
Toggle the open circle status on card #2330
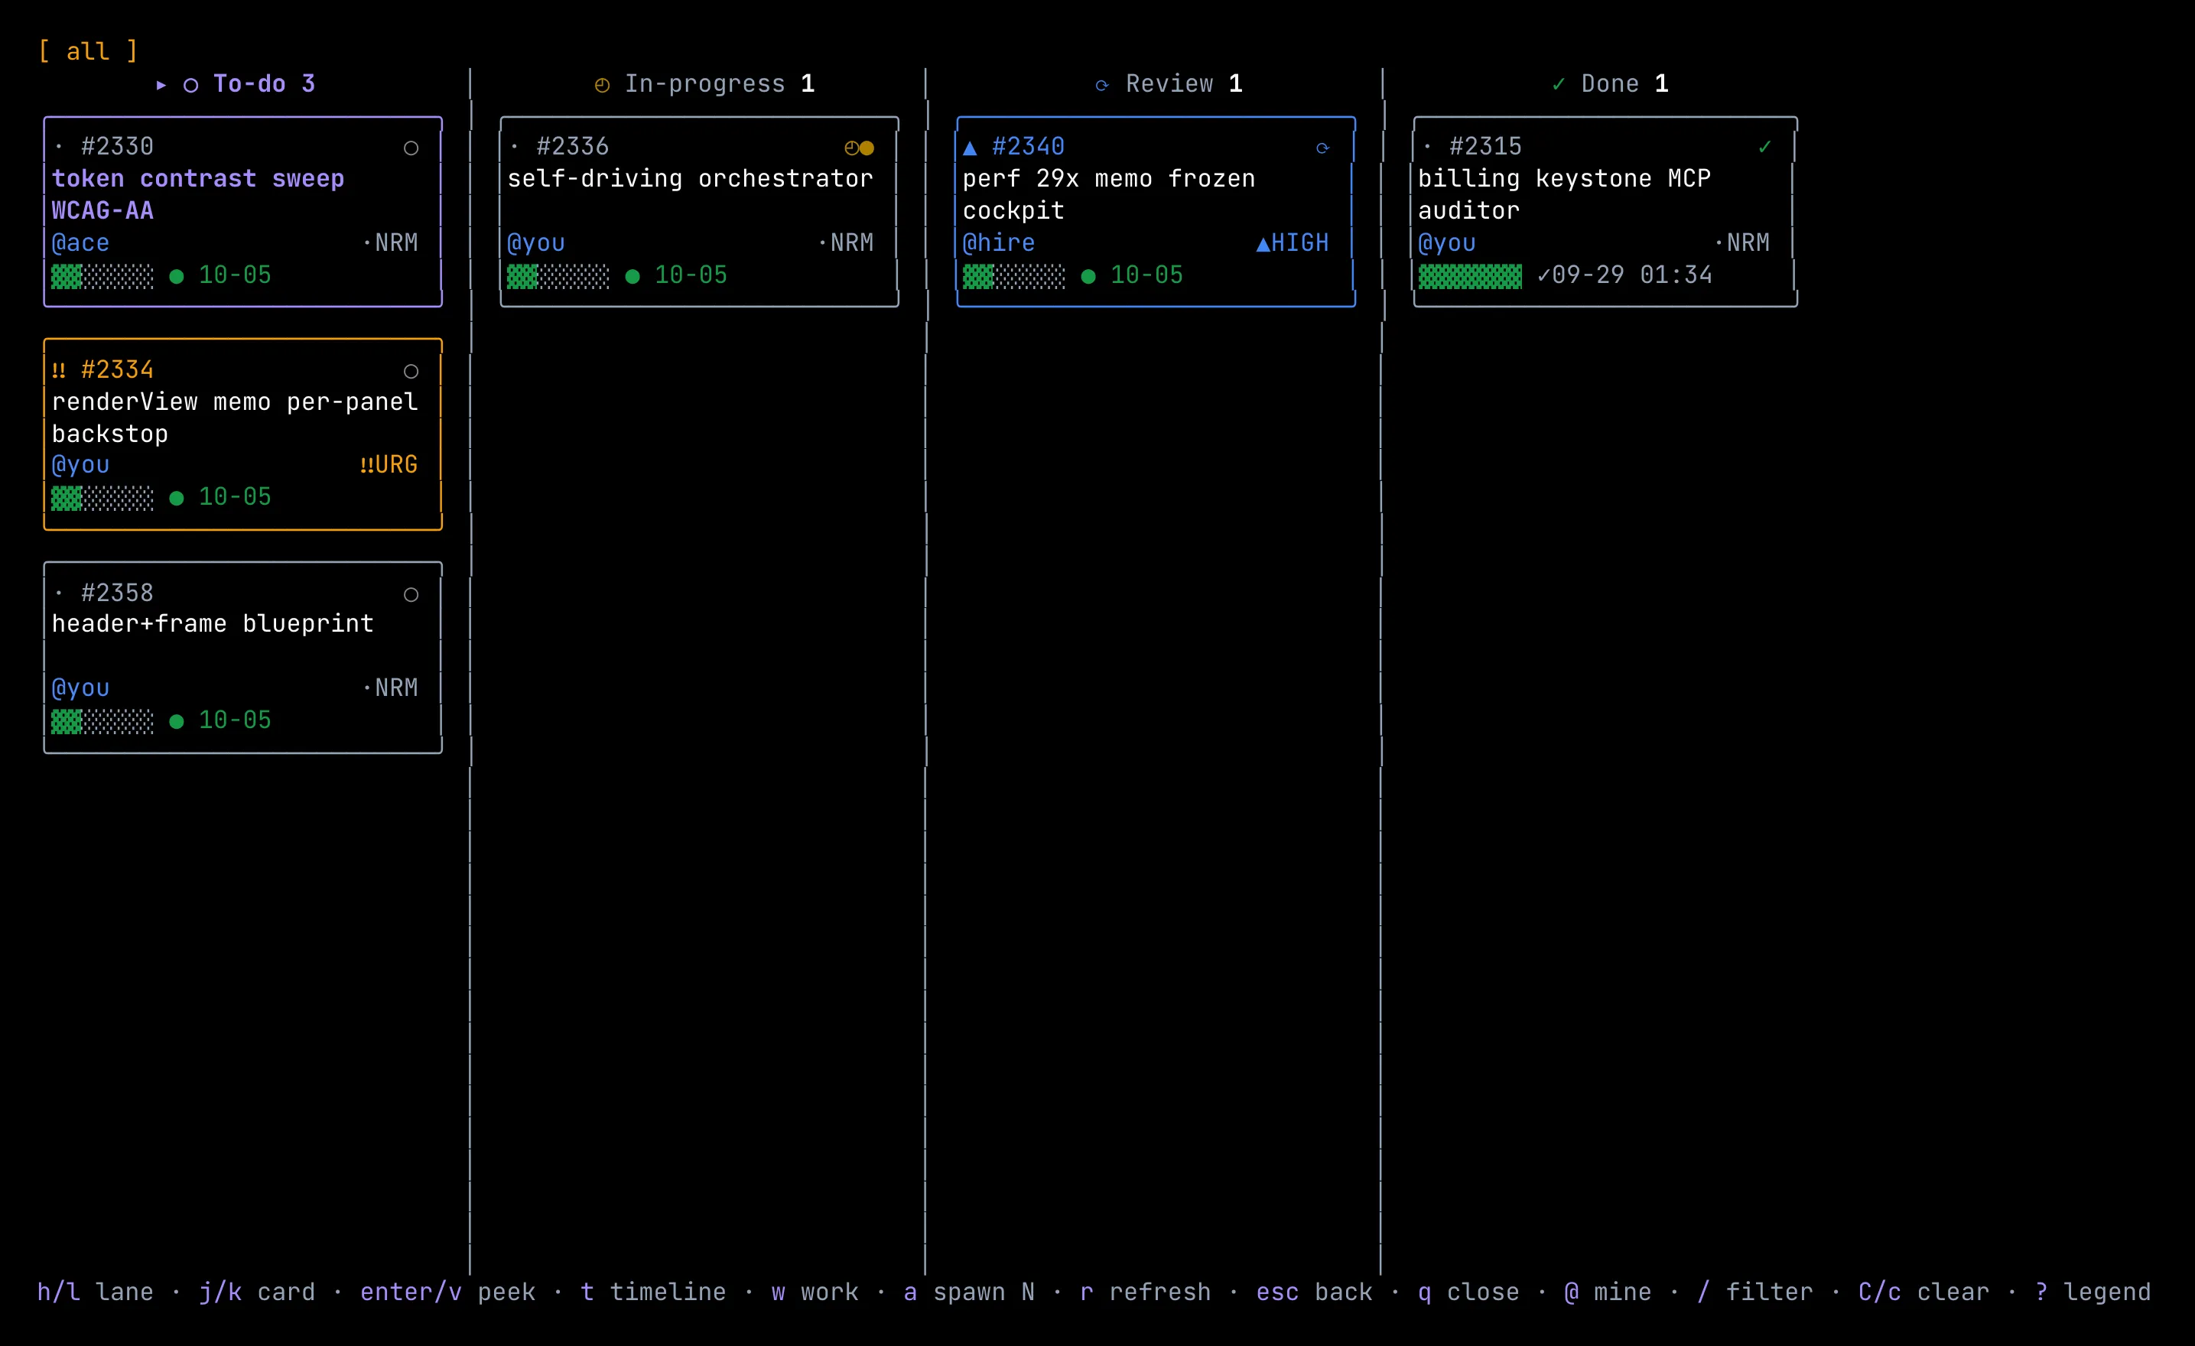pyautogui.click(x=411, y=148)
